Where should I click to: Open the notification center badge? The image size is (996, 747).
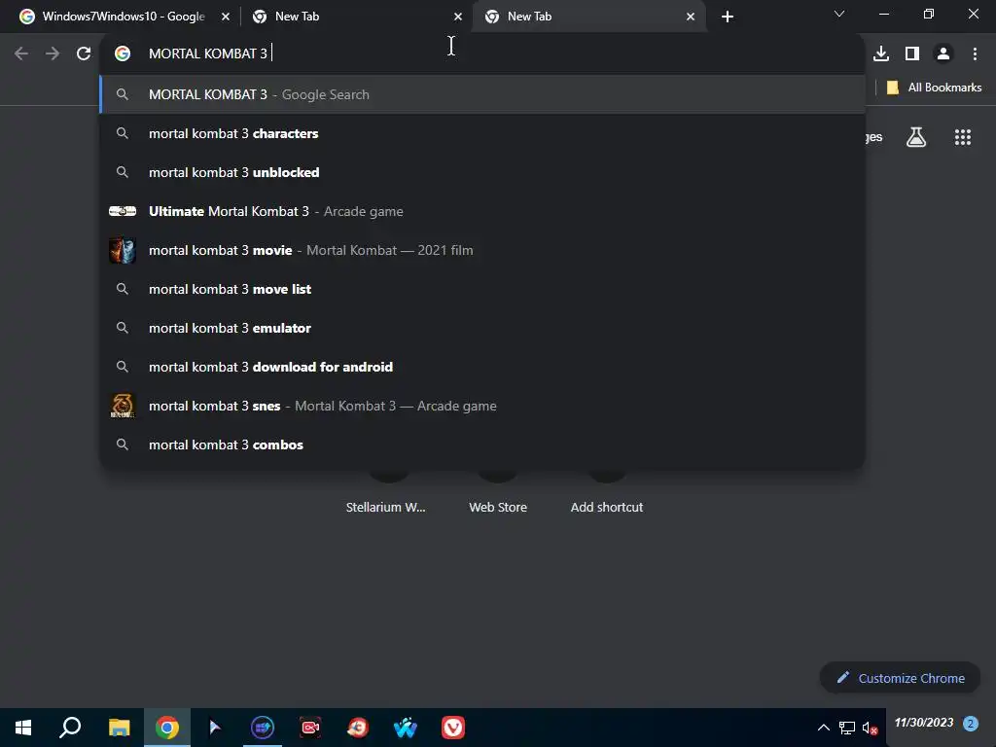(970, 724)
